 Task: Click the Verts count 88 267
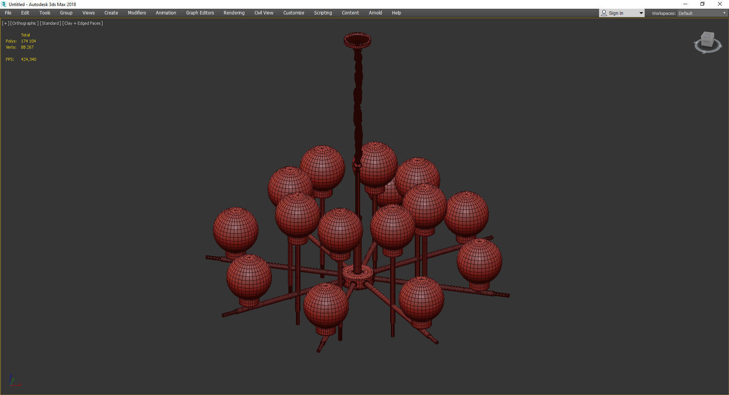27,47
